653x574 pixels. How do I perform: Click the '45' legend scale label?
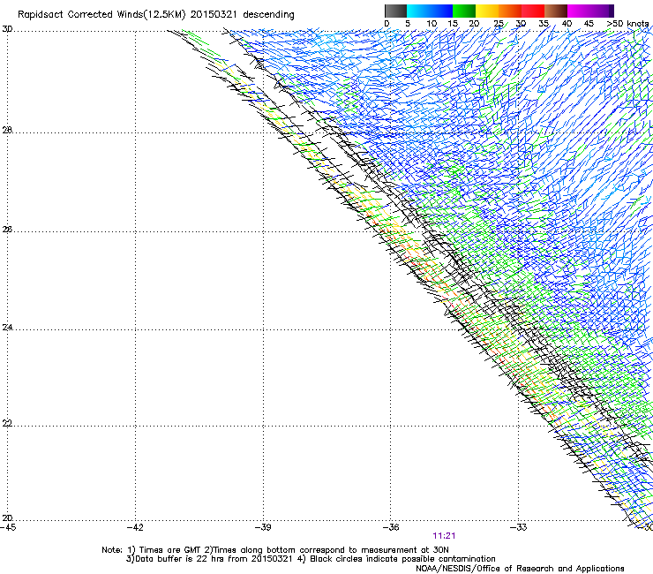pos(589,24)
